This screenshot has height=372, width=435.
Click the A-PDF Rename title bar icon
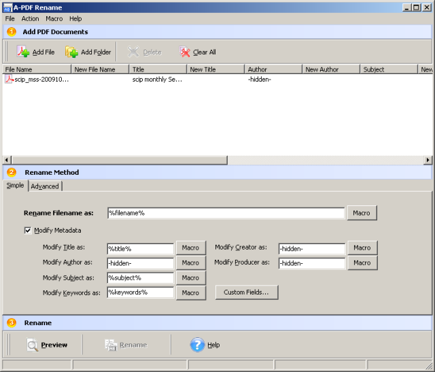click(7, 7)
